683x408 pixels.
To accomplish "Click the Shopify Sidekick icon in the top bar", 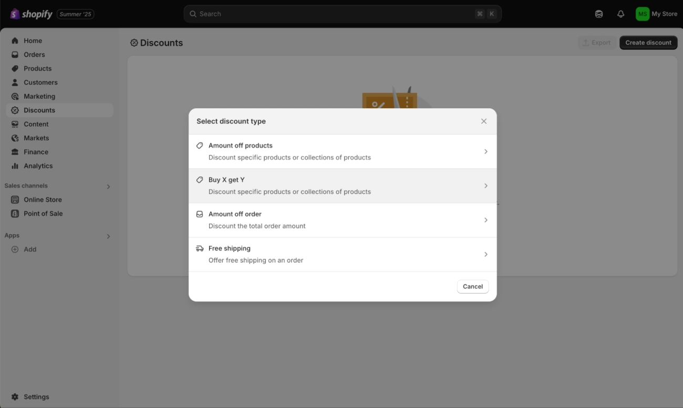I will click(x=599, y=14).
